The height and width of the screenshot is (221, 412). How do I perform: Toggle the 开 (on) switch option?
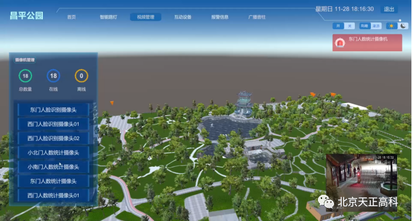(338, 26)
